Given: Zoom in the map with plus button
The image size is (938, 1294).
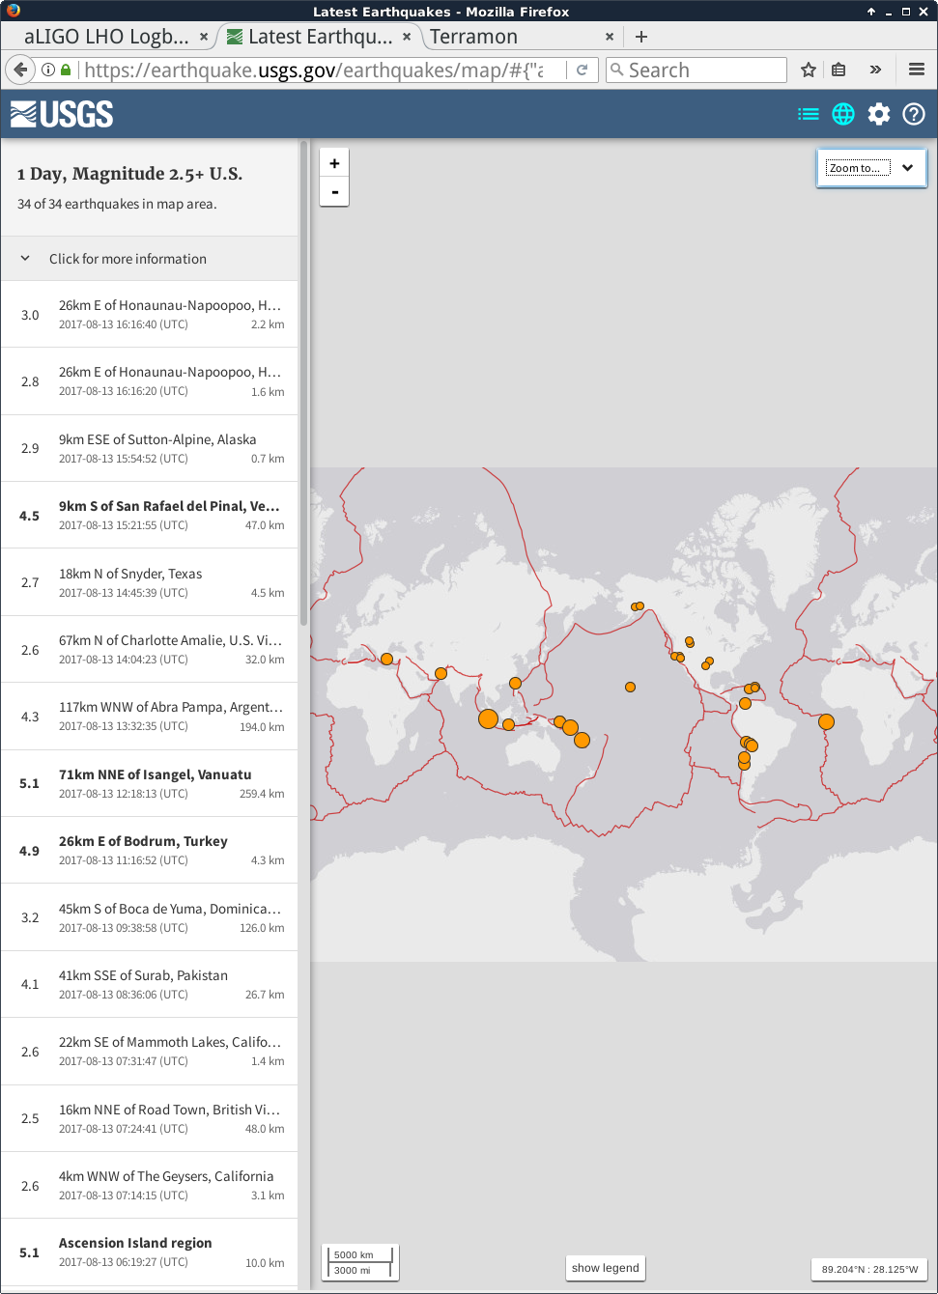Looking at the screenshot, I should [x=334, y=163].
